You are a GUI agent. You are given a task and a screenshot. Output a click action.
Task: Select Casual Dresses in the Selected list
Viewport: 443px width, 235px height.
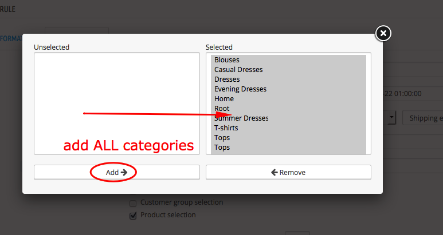coord(238,70)
